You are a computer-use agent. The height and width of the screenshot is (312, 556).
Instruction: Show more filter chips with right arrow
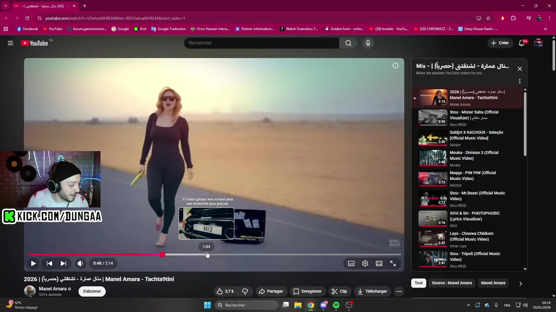point(520,283)
